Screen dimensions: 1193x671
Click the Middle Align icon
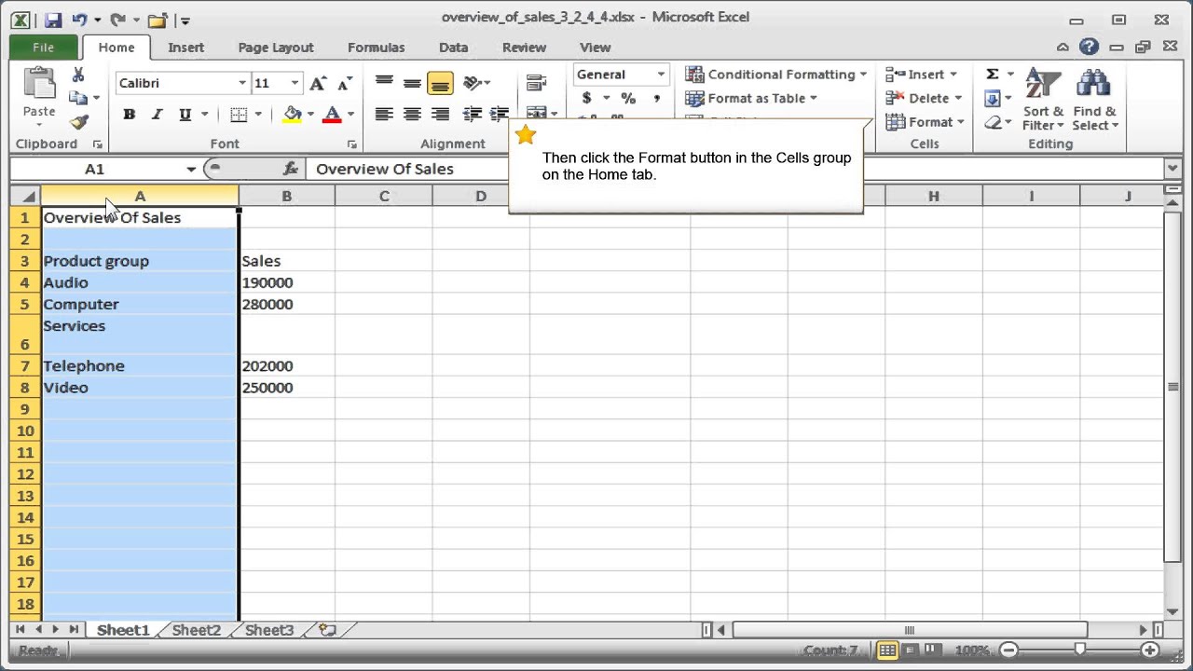(x=412, y=83)
